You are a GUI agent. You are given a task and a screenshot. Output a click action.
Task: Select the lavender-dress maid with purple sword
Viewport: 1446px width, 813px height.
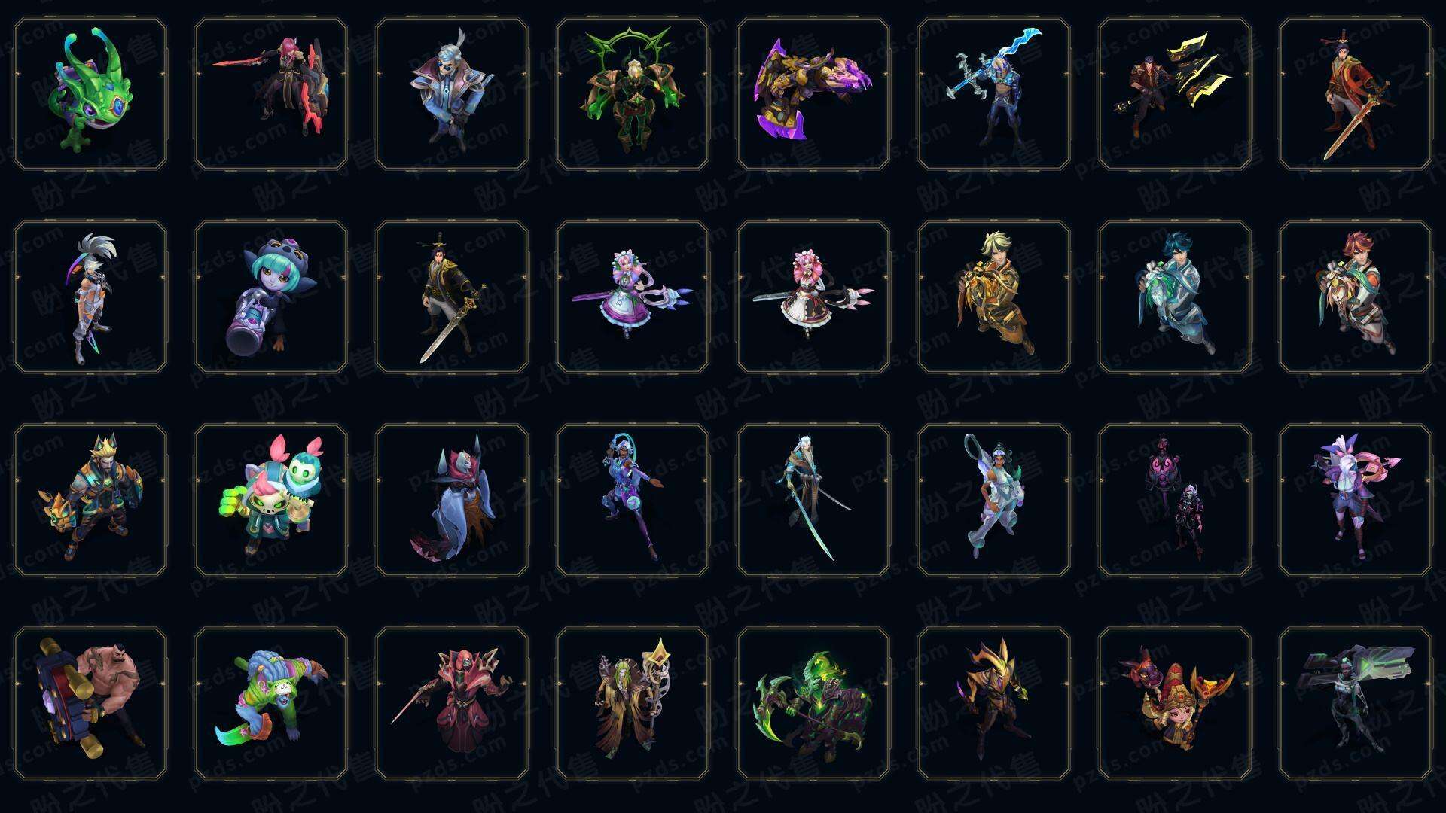(x=633, y=297)
